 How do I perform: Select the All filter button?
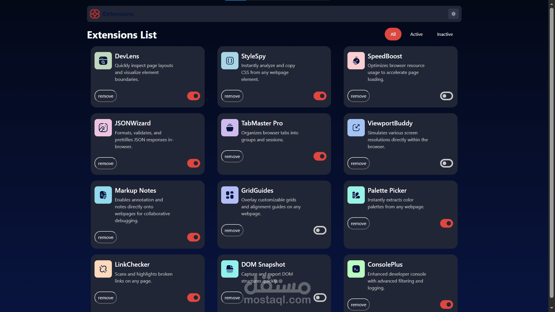pos(393,34)
